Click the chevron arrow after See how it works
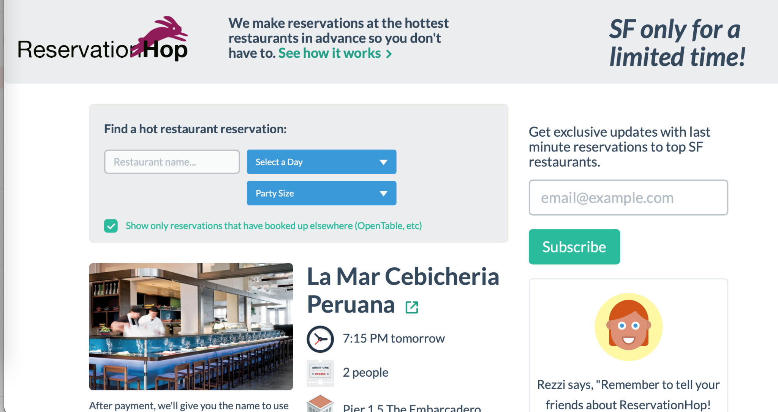The width and height of the screenshot is (778, 412). [x=389, y=54]
